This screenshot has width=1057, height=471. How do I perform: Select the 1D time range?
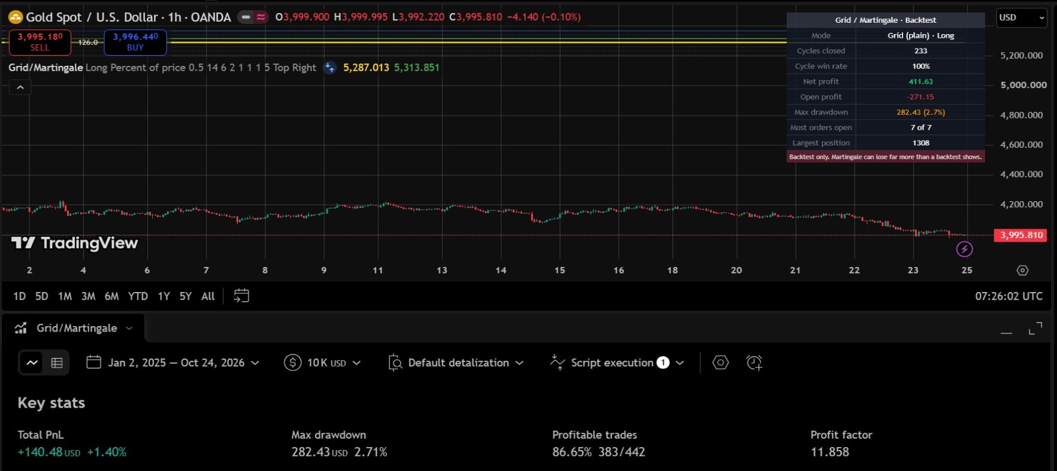20,296
